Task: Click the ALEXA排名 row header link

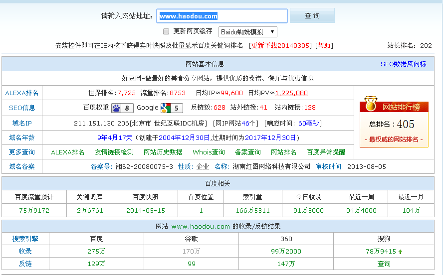Action: [22, 93]
